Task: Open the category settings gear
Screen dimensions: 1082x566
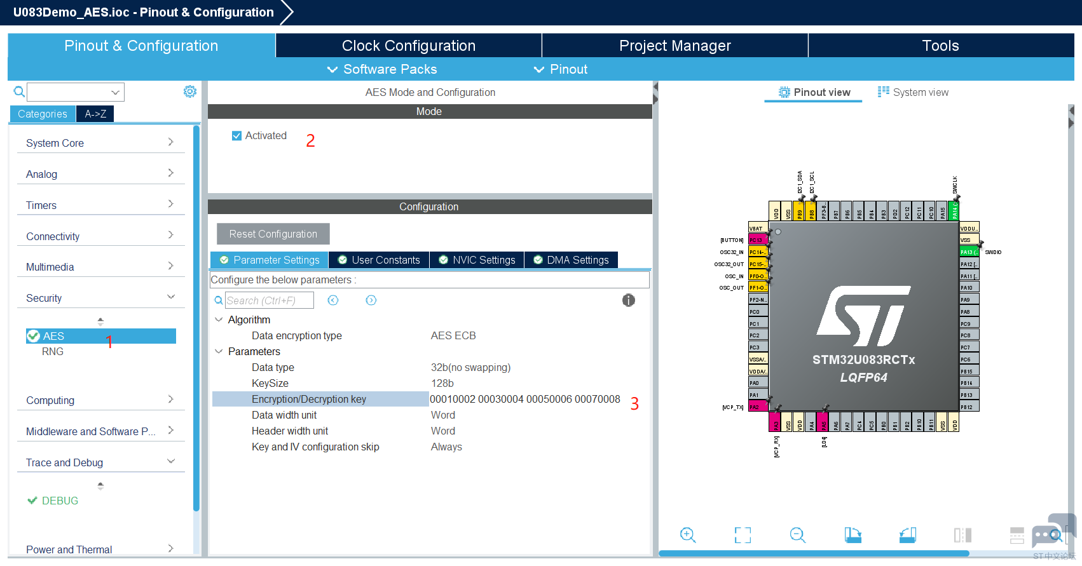Action: click(190, 91)
